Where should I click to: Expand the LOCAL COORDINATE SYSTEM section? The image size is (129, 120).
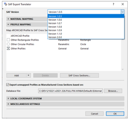8,99
